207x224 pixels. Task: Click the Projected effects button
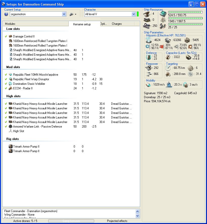click(117, 221)
